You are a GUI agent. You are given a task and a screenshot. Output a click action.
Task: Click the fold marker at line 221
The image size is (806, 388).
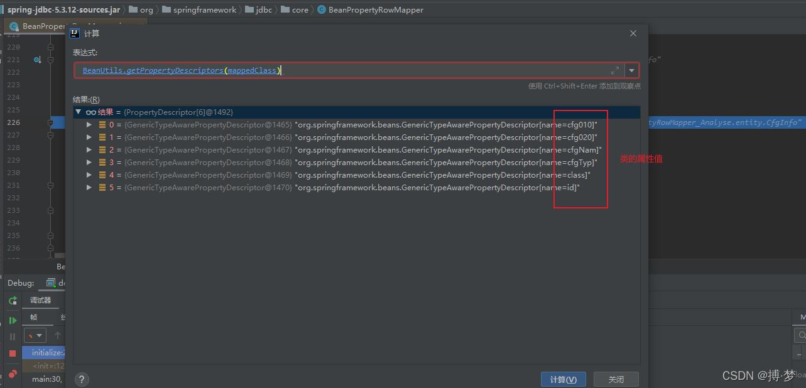pyautogui.click(x=51, y=60)
